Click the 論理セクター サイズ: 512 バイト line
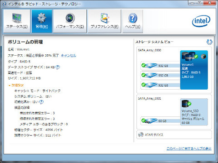The image size is (218, 163). tap(38, 135)
